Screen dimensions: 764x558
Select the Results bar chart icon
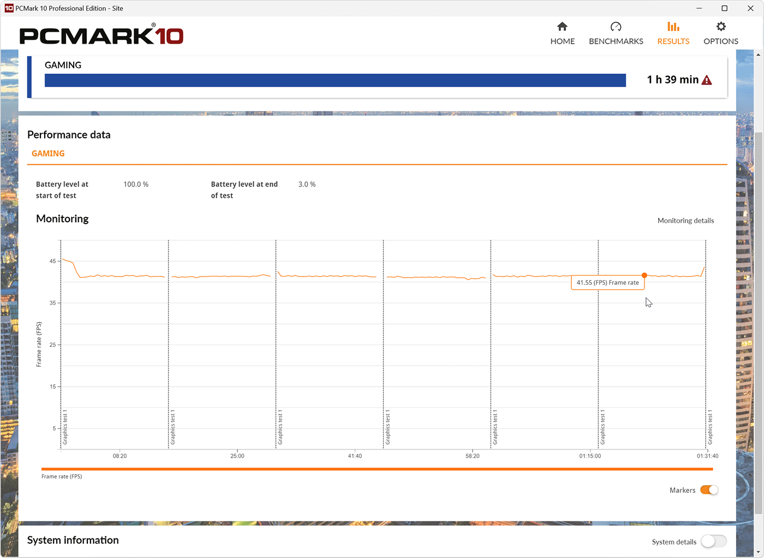tap(673, 27)
